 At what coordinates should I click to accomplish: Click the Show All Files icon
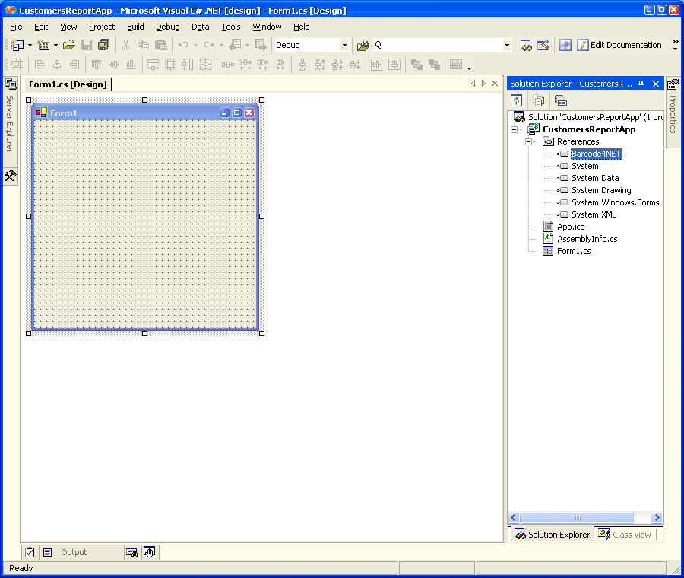tap(539, 100)
